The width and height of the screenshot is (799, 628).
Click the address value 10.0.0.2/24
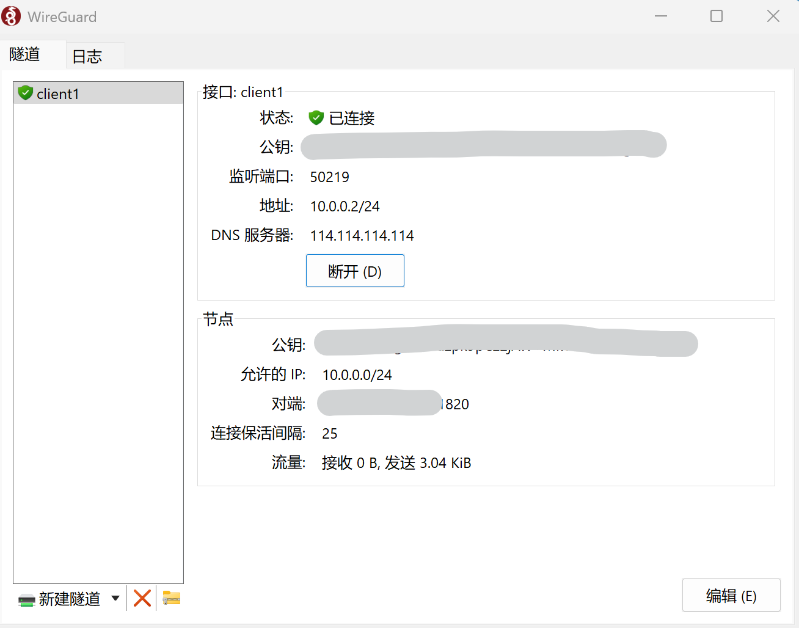click(345, 206)
